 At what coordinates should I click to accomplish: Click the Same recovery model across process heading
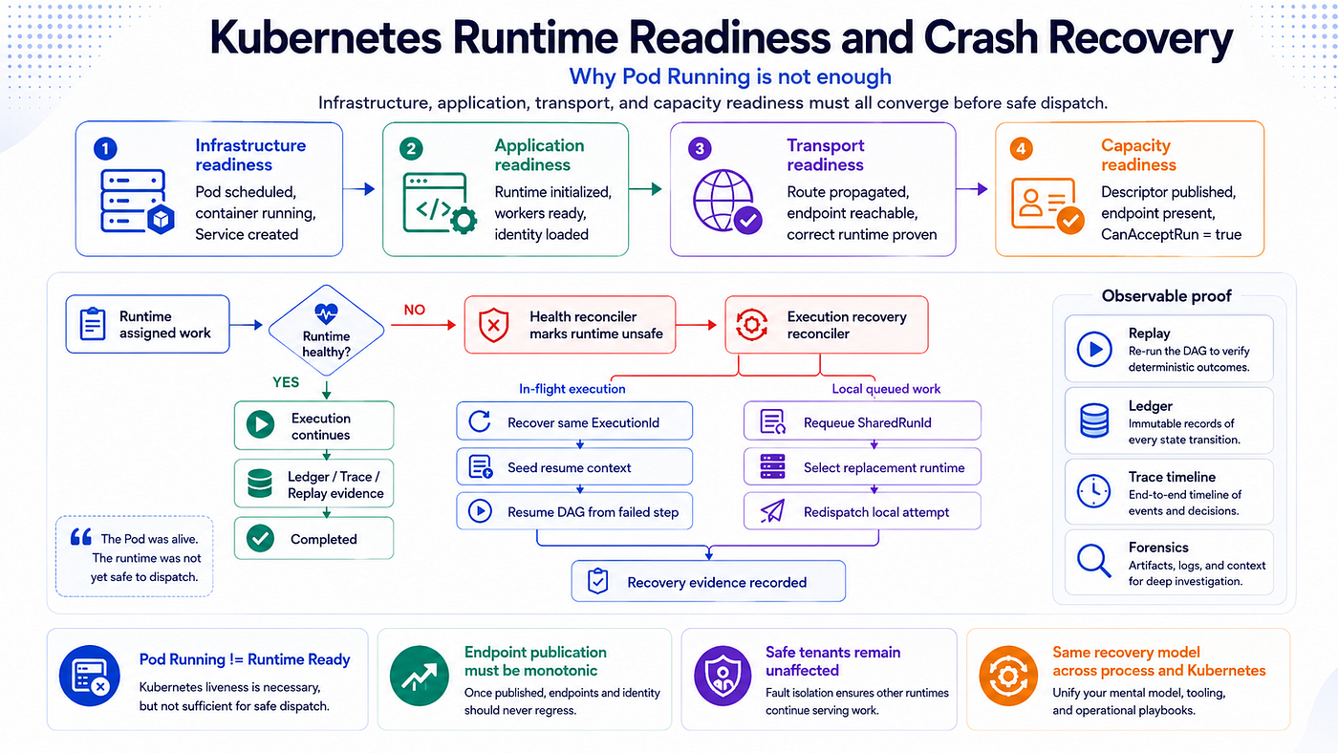1158,661
